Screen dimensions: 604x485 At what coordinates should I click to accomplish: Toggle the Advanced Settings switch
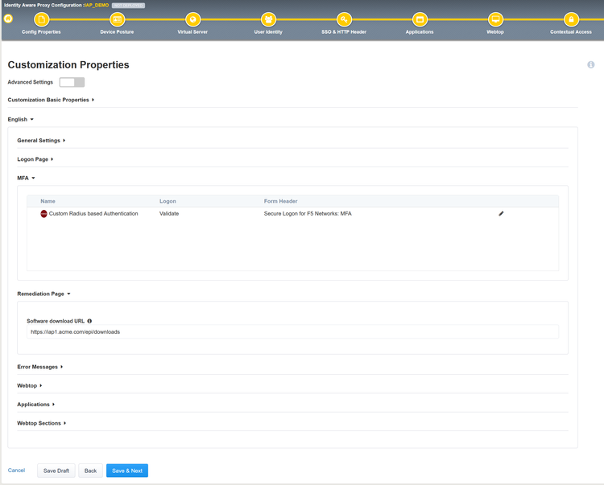coord(72,82)
